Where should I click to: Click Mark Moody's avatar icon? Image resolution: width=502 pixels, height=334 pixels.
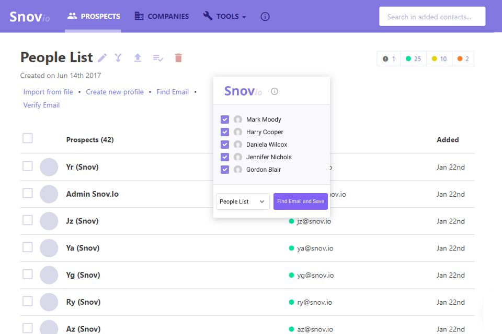point(238,120)
